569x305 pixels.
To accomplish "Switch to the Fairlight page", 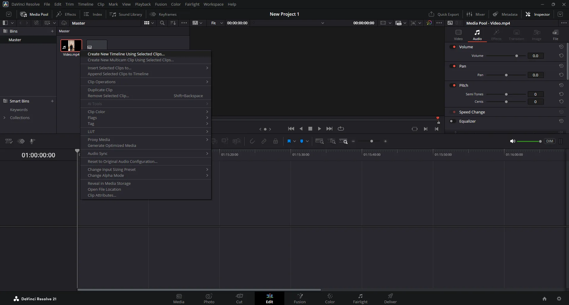I will (x=360, y=298).
